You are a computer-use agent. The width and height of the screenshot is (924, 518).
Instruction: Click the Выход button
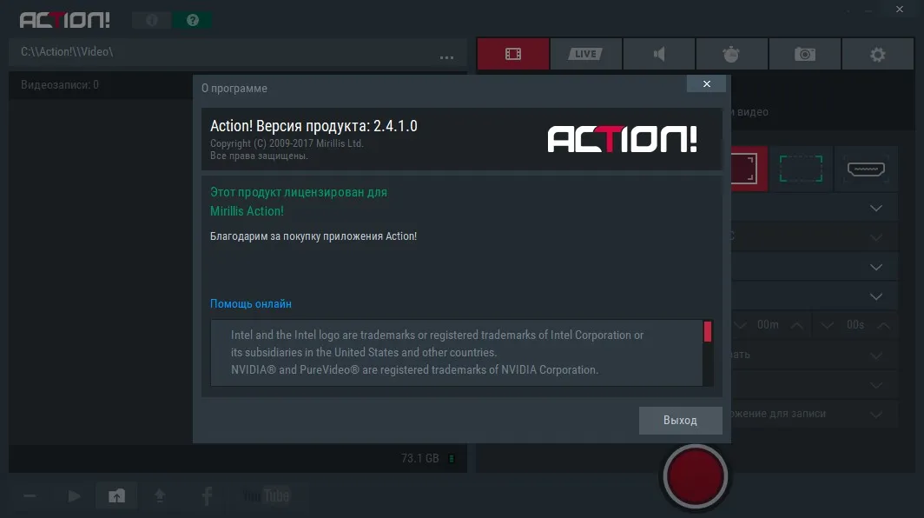(680, 420)
